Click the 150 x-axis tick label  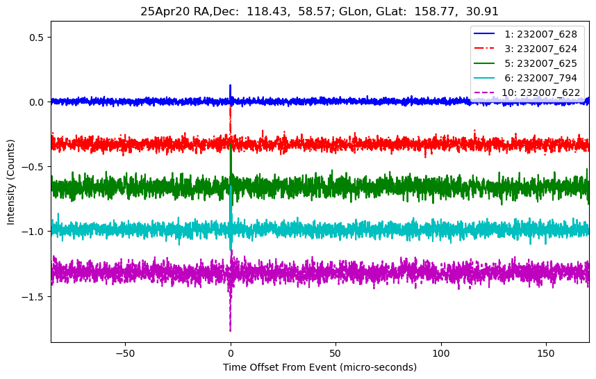[x=546, y=353]
